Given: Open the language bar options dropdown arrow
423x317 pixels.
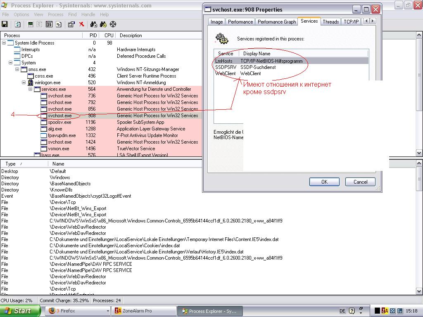Looking at the screenshot, I should pos(361,313).
